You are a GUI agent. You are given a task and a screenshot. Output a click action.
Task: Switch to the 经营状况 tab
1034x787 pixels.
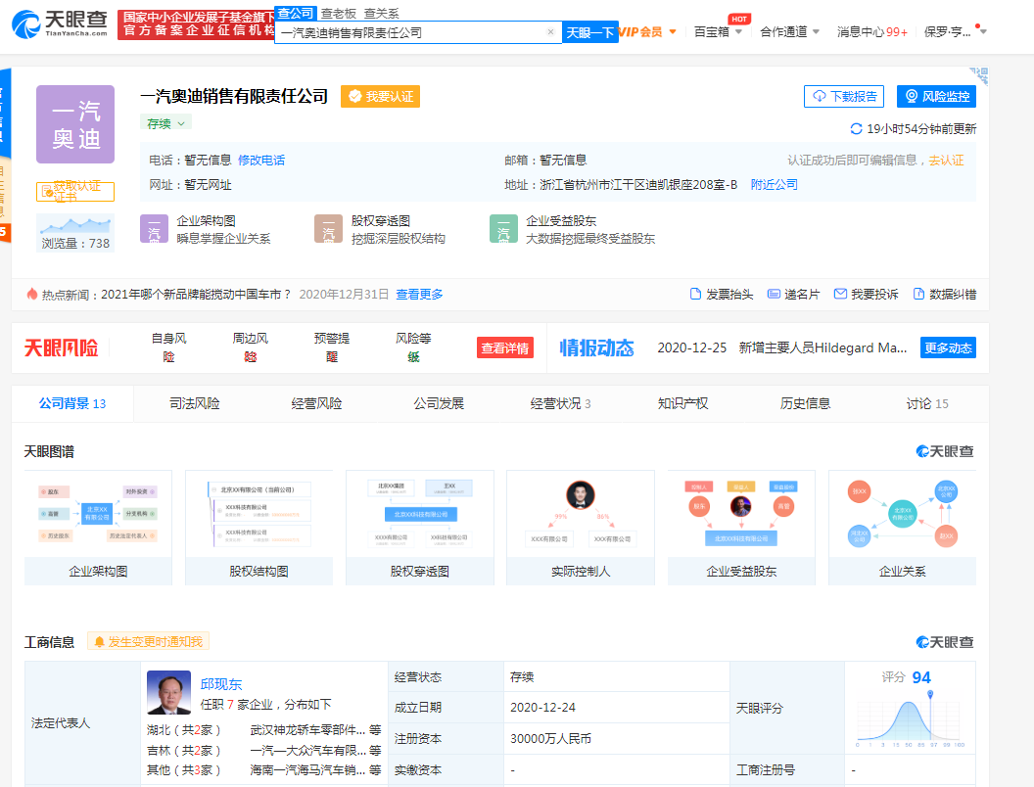(x=560, y=403)
